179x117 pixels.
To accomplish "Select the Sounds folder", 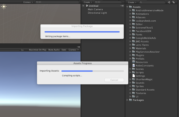I will coord(140,83).
